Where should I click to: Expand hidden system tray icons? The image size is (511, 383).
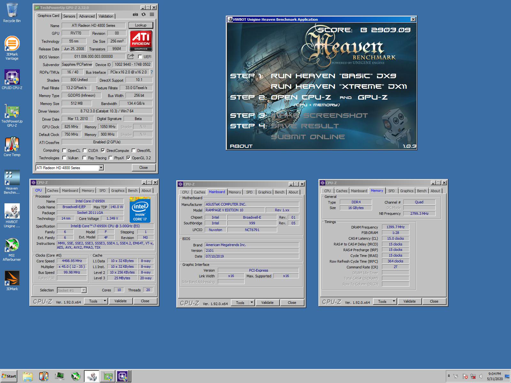[x=449, y=377]
